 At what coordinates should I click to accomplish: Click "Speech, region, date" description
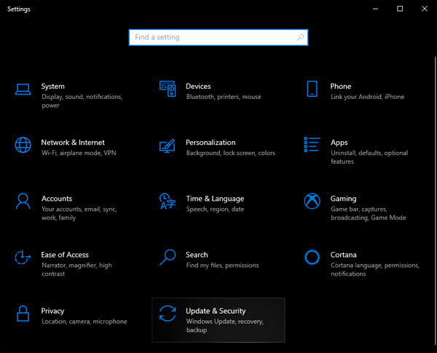[215, 209]
